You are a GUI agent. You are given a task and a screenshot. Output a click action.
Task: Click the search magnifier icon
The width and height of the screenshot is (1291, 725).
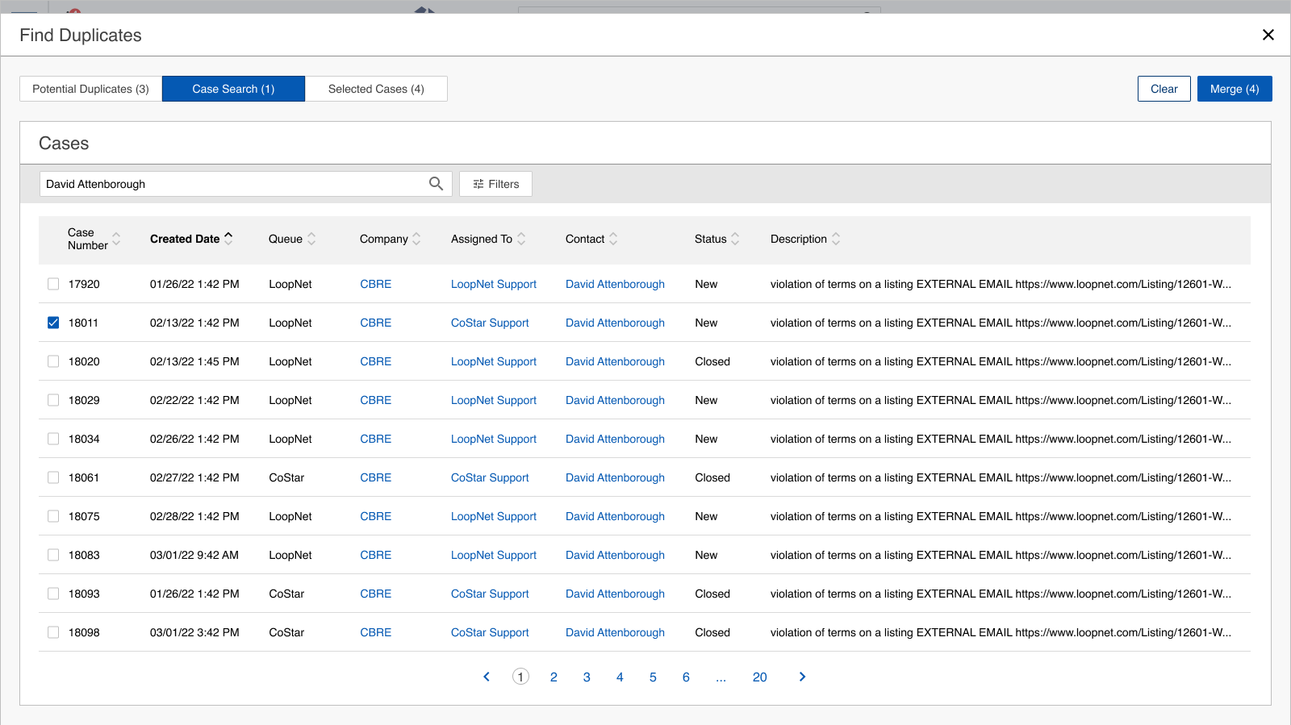436,184
